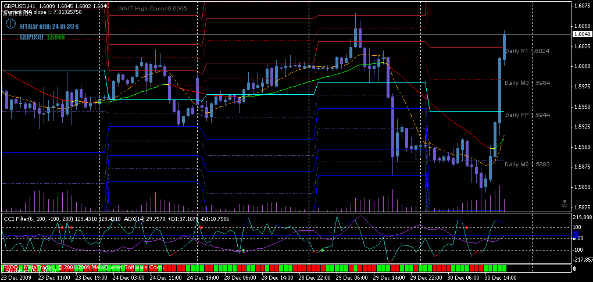Click the '24 Dec 03:00' time axis label

(129, 277)
